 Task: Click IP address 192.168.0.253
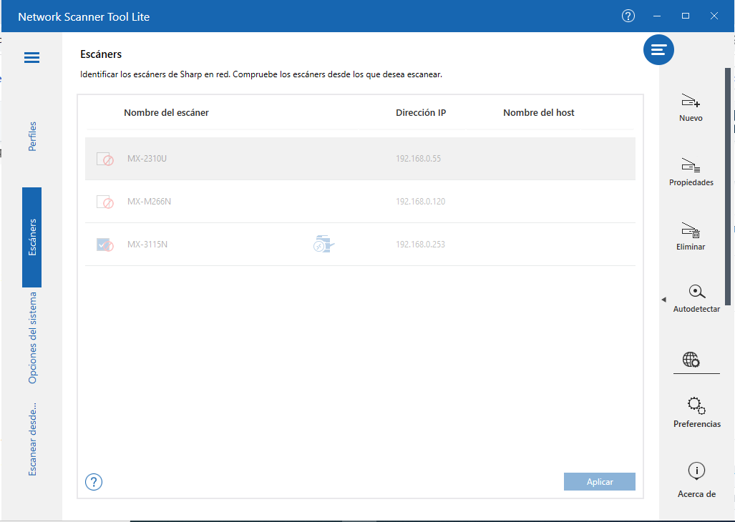pyautogui.click(x=421, y=245)
